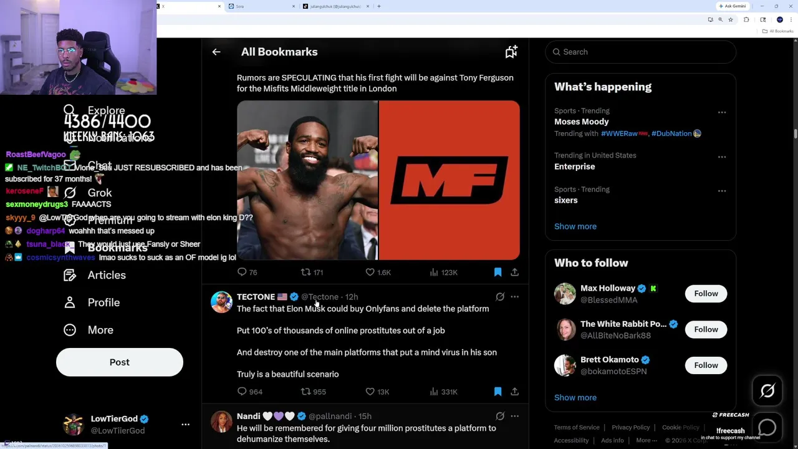
Task: Remove bookmark from the TECTONE post
Action: click(498, 392)
